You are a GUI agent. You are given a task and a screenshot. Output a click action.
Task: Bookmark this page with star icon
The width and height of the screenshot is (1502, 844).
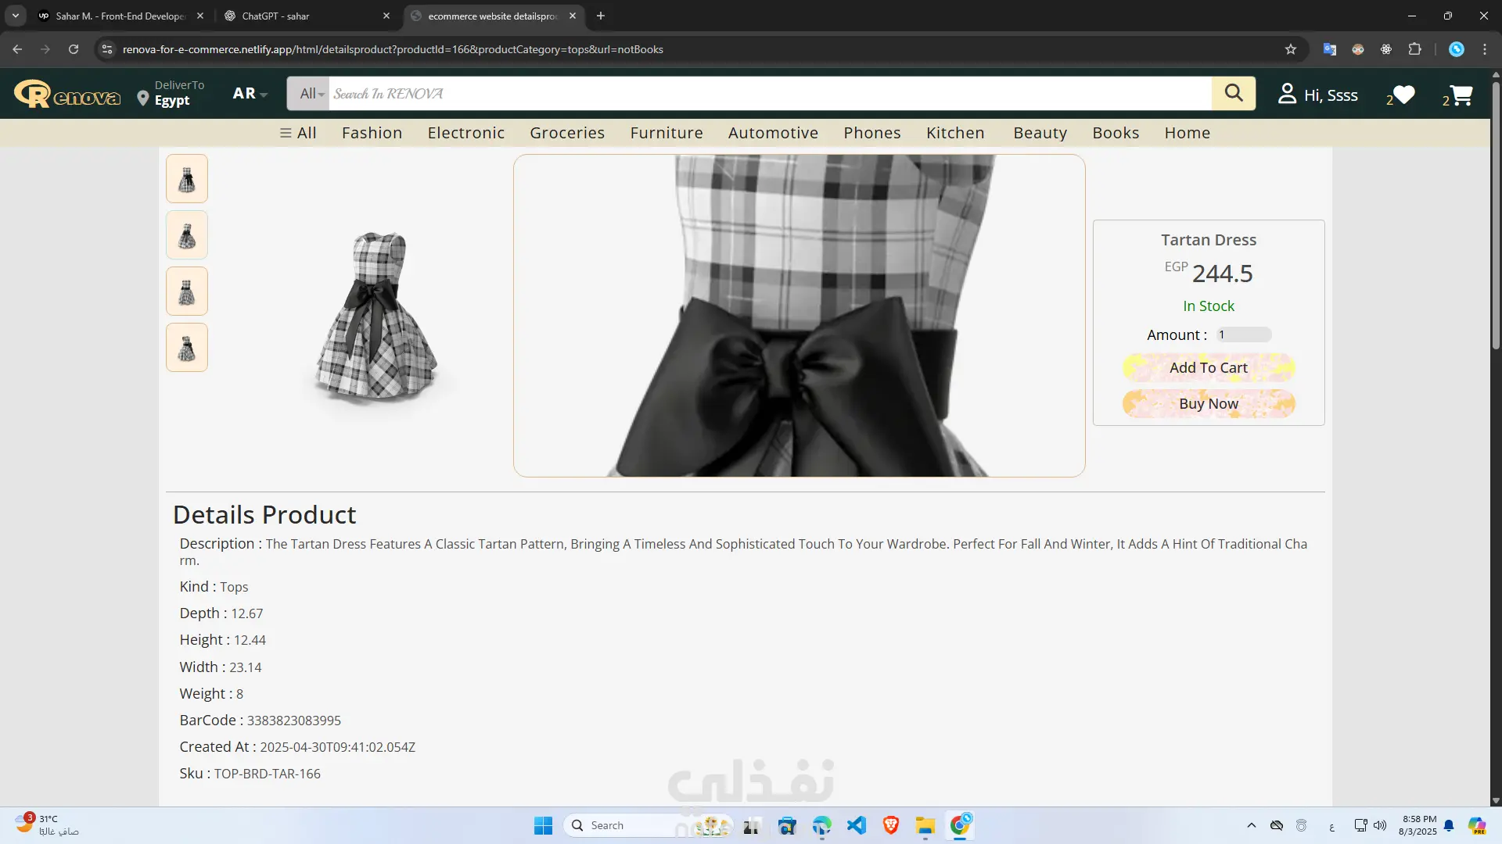1291,49
